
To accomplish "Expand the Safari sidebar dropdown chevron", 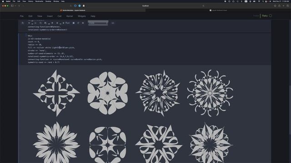I will (15, 6).
